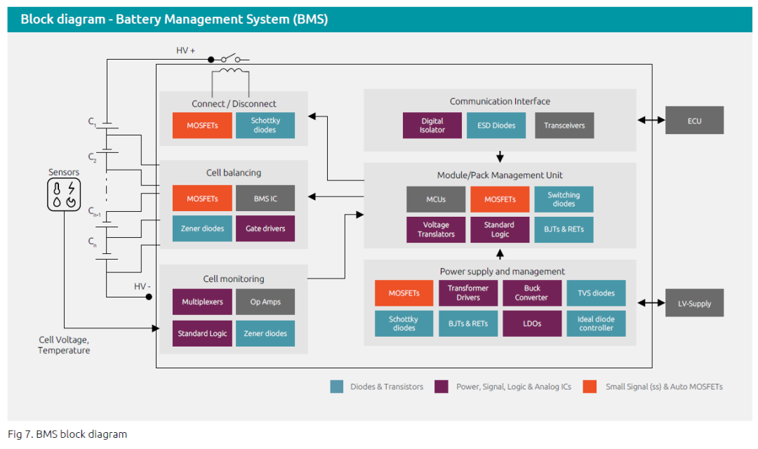
Task: Click the Zener diodes block in Cell balancing
Action: pyautogui.click(x=202, y=229)
